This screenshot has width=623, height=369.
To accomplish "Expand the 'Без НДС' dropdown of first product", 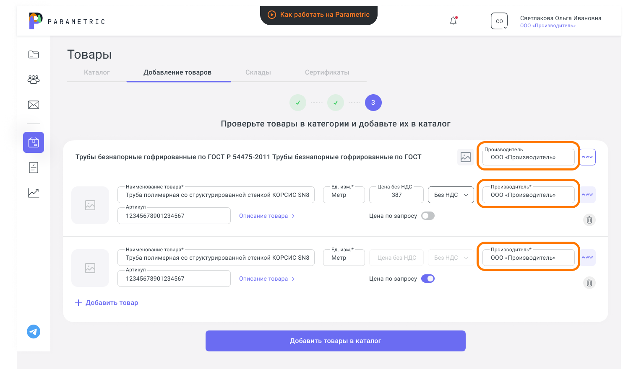I will pyautogui.click(x=451, y=195).
